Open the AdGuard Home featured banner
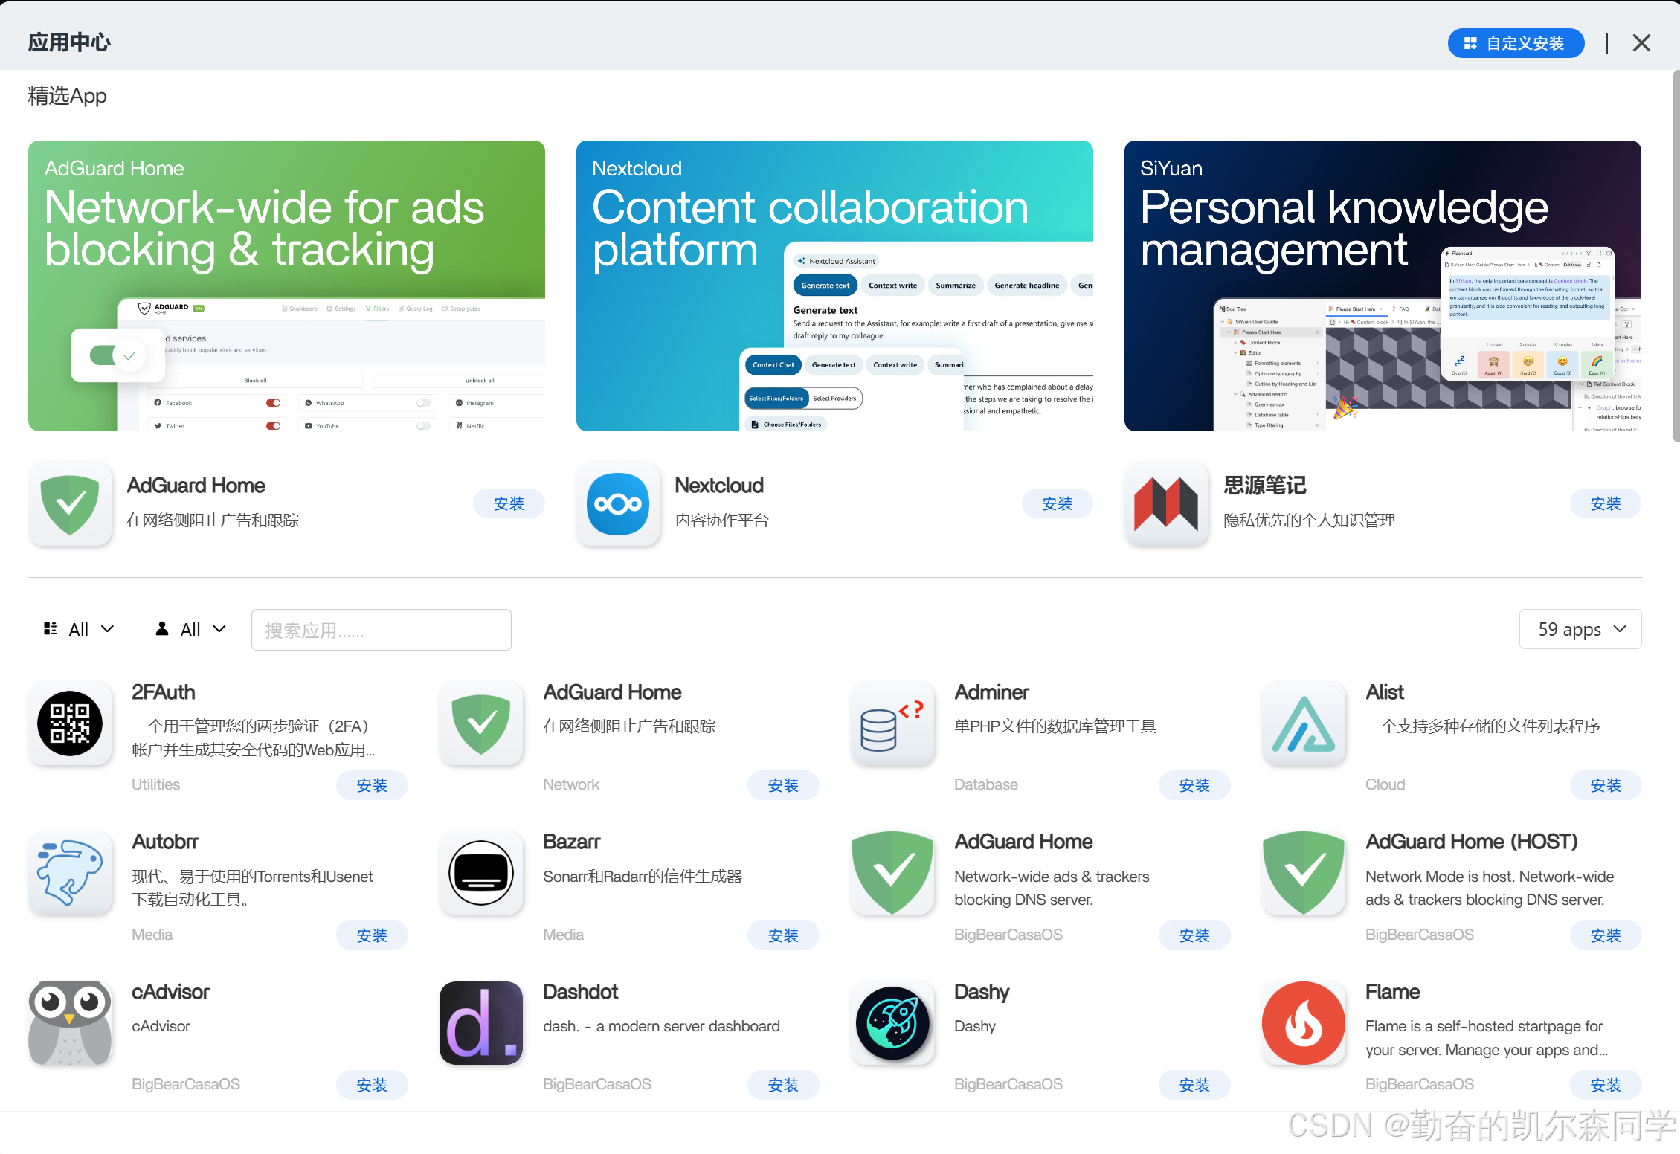The image size is (1680, 1154). pos(286,286)
